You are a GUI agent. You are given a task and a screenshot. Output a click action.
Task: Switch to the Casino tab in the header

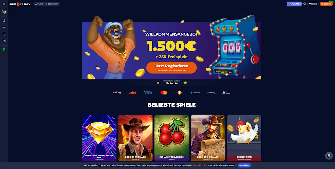39,4
